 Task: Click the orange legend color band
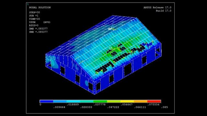pos(141,101)
